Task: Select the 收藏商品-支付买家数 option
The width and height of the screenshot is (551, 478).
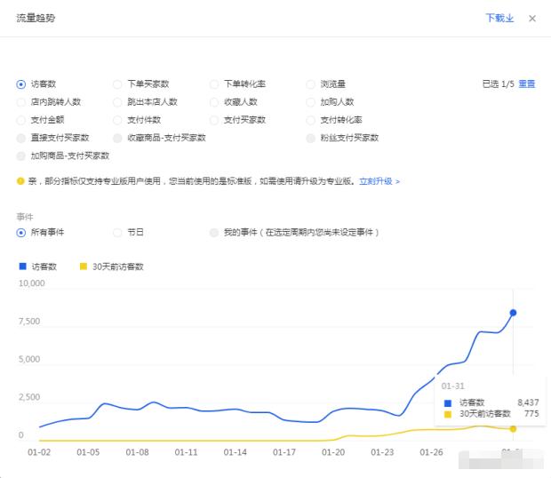Action: point(117,138)
